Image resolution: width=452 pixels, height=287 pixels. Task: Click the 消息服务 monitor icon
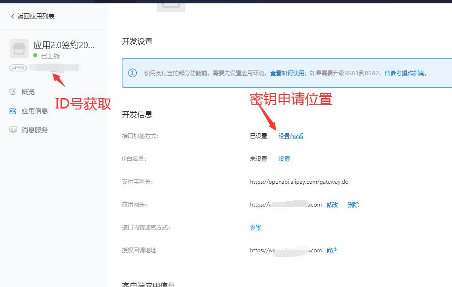pos(13,129)
